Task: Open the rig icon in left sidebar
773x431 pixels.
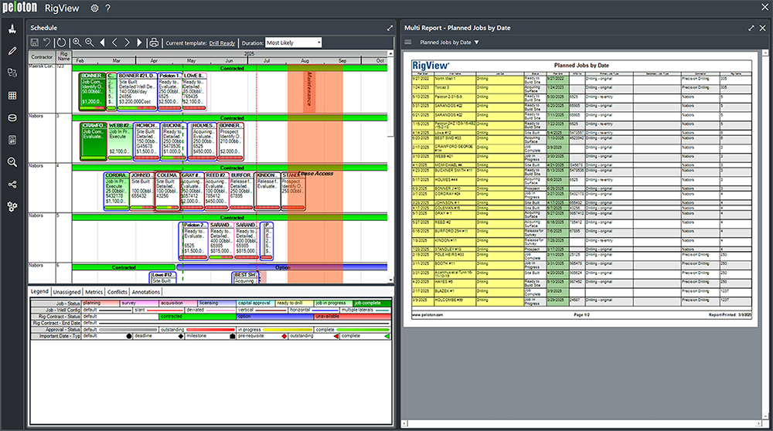Action: (12, 29)
